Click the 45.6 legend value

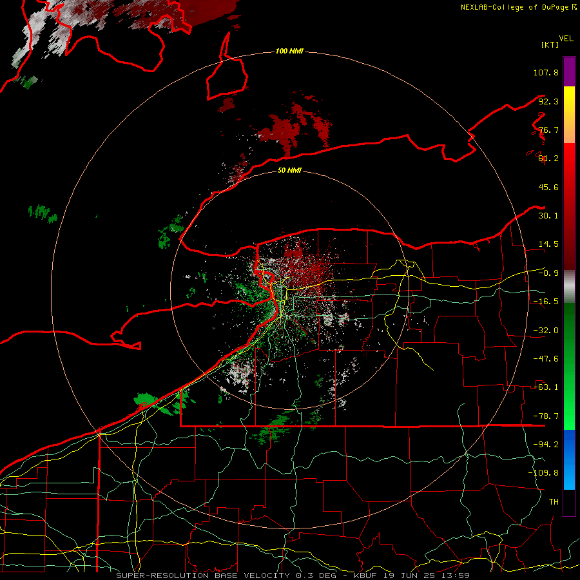click(548, 187)
